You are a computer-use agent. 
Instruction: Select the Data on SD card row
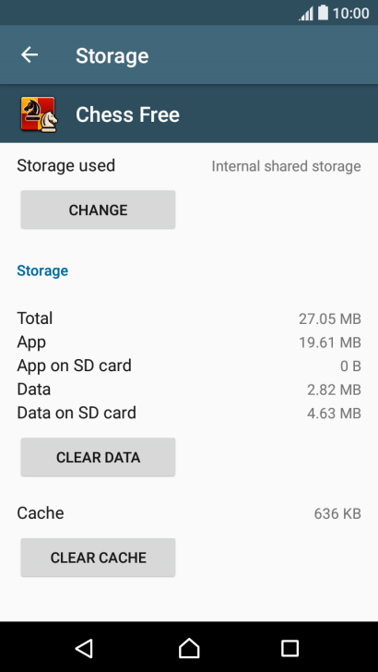[189, 414]
